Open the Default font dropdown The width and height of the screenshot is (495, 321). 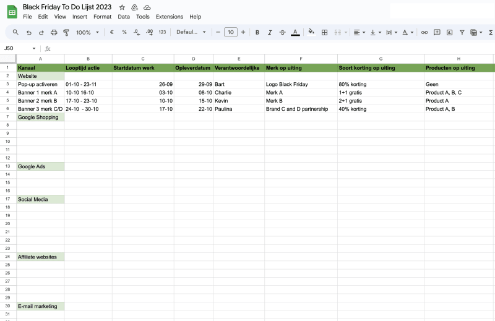[191, 32]
